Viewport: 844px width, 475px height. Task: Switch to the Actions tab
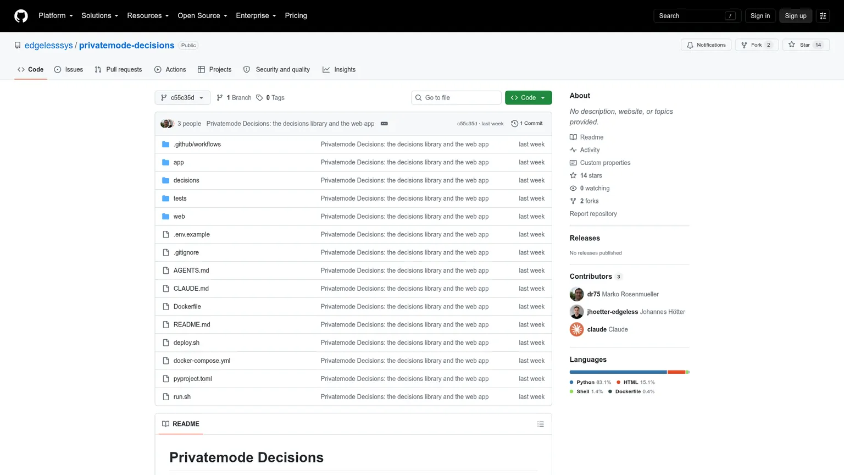pos(170,70)
